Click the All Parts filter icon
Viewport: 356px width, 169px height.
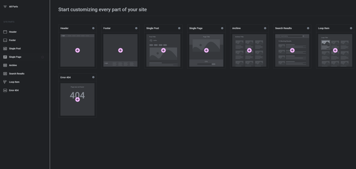pyautogui.click(x=5, y=6)
